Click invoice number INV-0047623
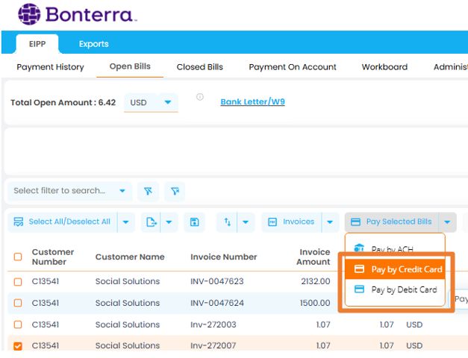Screen dimensions: 468x358 tap(217, 281)
